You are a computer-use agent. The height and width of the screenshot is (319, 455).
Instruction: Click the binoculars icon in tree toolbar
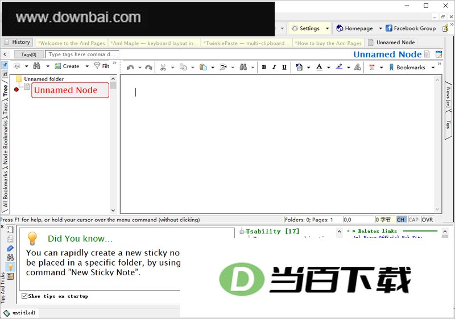coord(36,66)
